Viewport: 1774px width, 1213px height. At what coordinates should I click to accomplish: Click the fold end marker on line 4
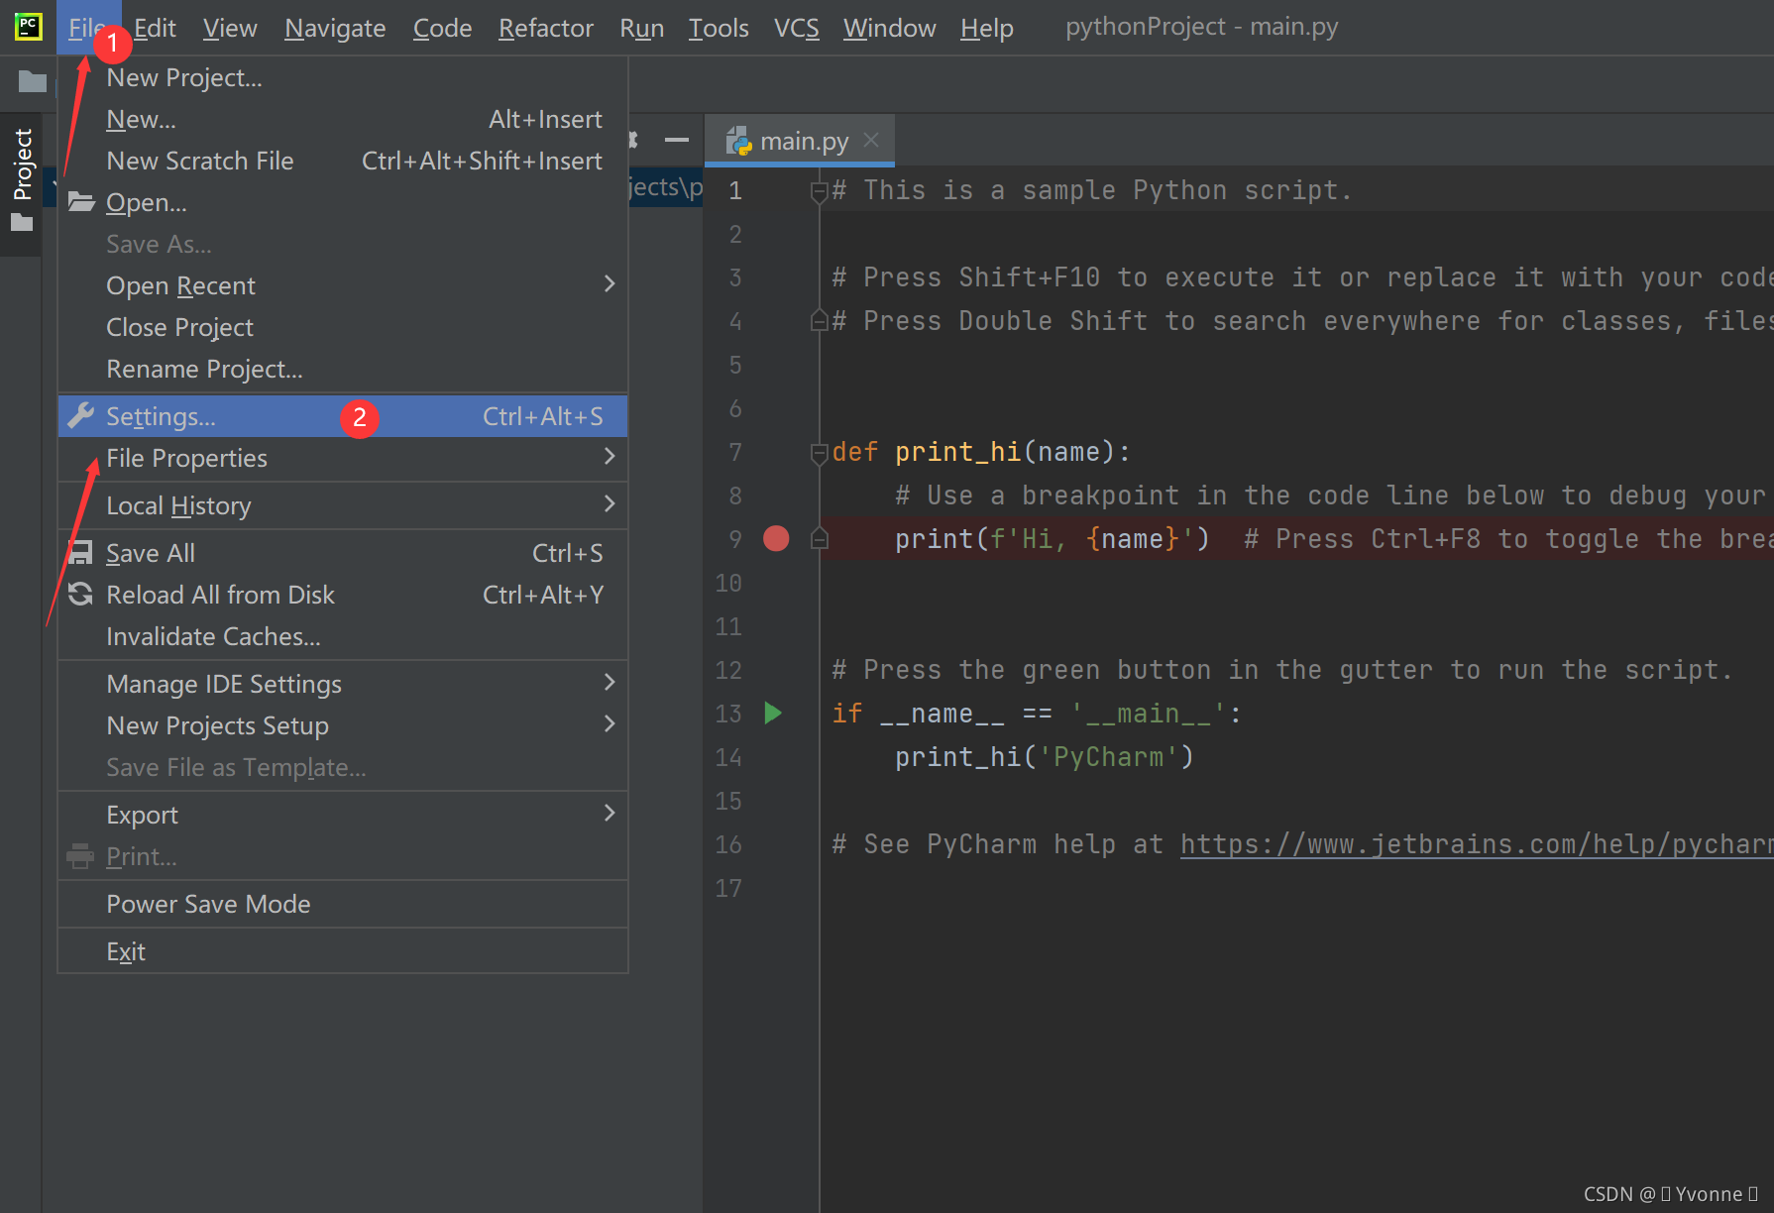point(820,321)
